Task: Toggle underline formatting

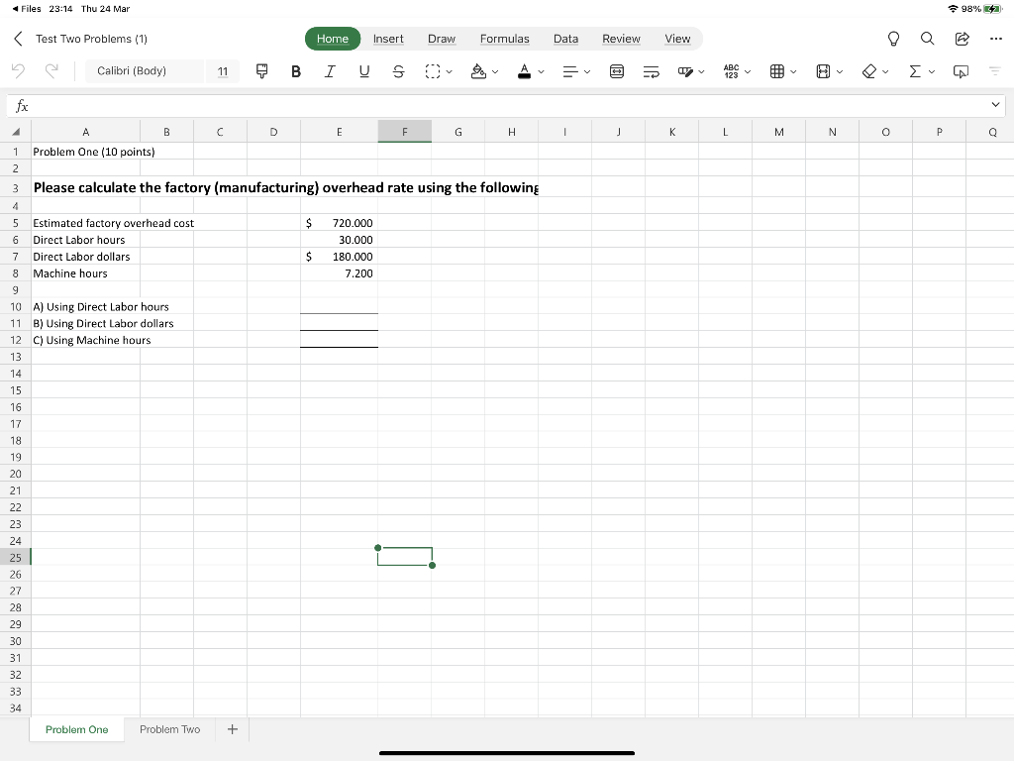Action: 364,71
